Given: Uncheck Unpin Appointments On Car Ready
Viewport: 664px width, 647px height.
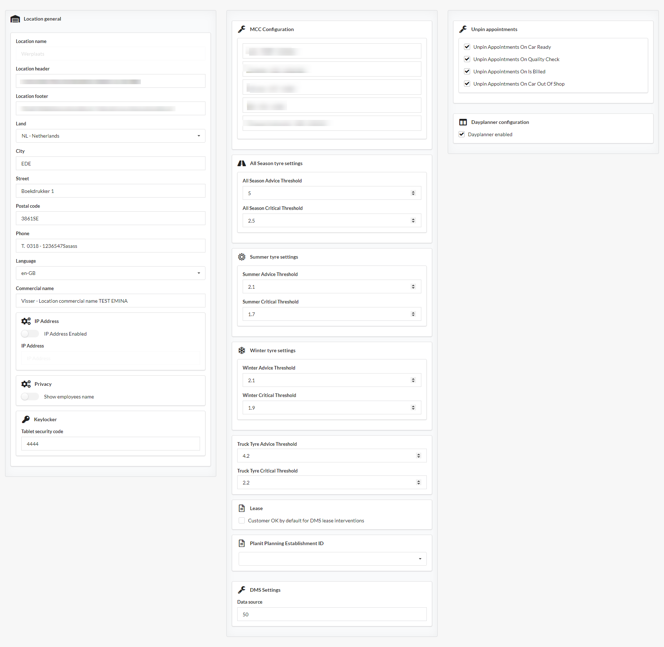Looking at the screenshot, I should (467, 47).
